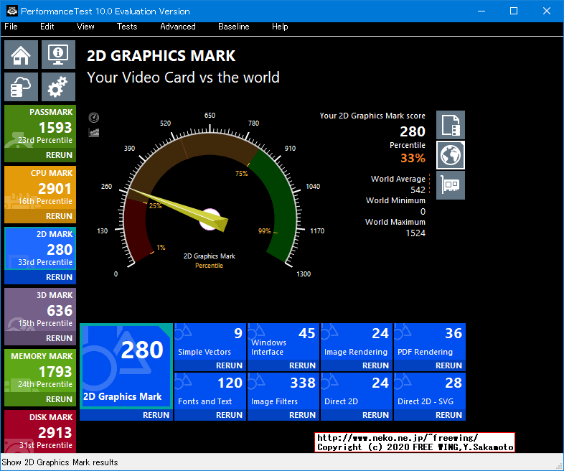The height and width of the screenshot is (471, 564).
Task: Select the Direct 2D score tile
Action: coord(357,391)
